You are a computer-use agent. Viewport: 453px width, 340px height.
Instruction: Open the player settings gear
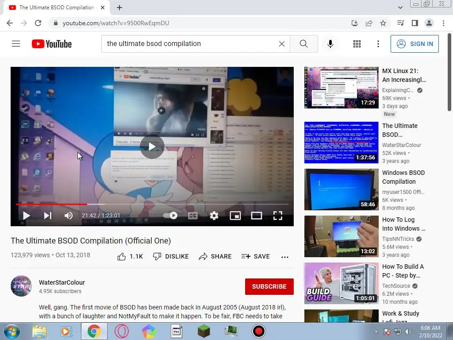click(x=214, y=216)
